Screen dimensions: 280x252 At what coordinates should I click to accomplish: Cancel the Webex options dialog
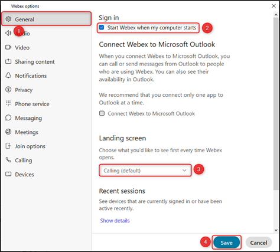259,243
